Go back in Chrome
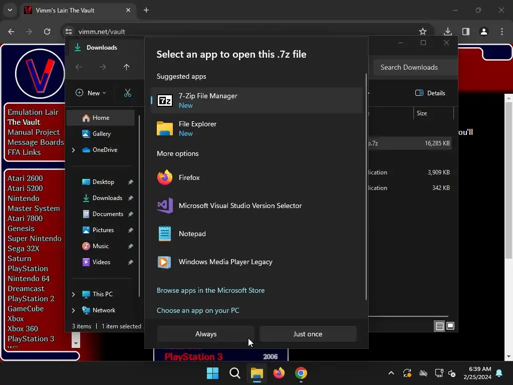Image resolution: width=513 pixels, height=385 pixels. [11, 32]
